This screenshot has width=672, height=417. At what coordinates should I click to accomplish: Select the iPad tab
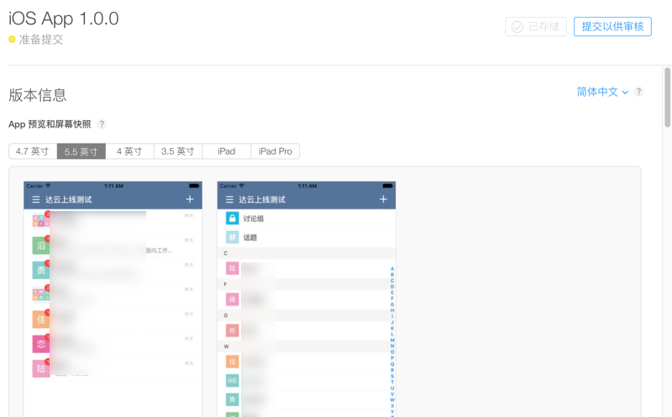point(226,151)
